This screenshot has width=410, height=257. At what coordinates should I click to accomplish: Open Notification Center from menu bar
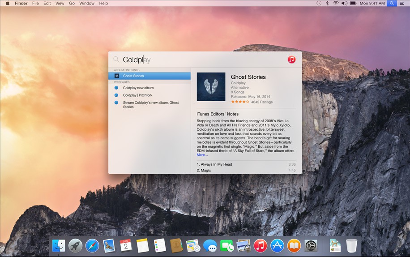pyautogui.click(x=401, y=3)
